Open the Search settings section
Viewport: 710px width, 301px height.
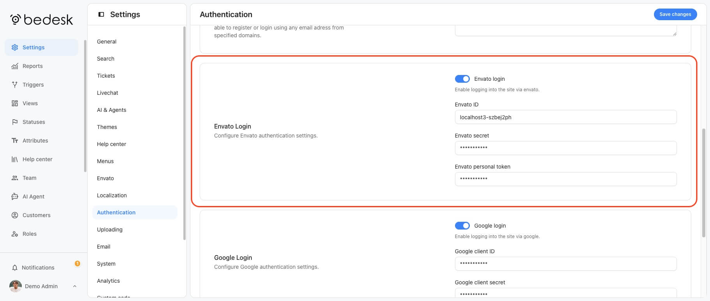pos(135,59)
